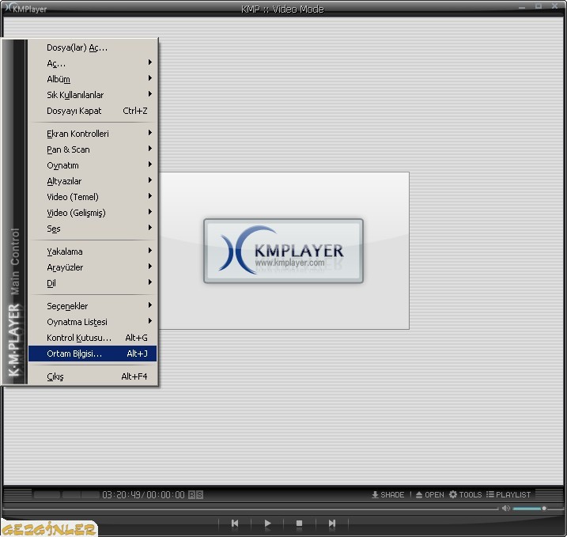Open the Dil language submenu
The height and width of the screenshot is (537, 567).
pos(93,283)
